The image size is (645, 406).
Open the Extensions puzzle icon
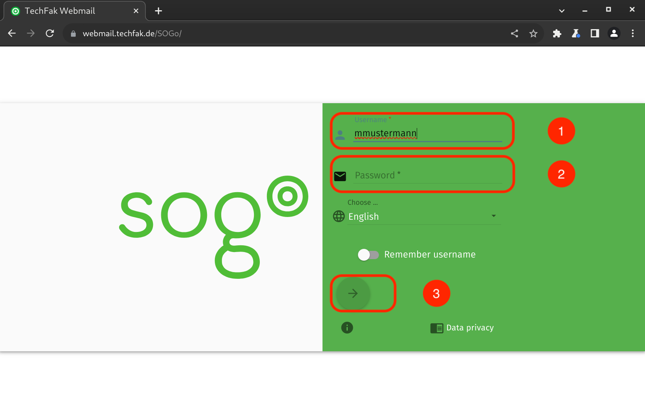[x=557, y=33]
